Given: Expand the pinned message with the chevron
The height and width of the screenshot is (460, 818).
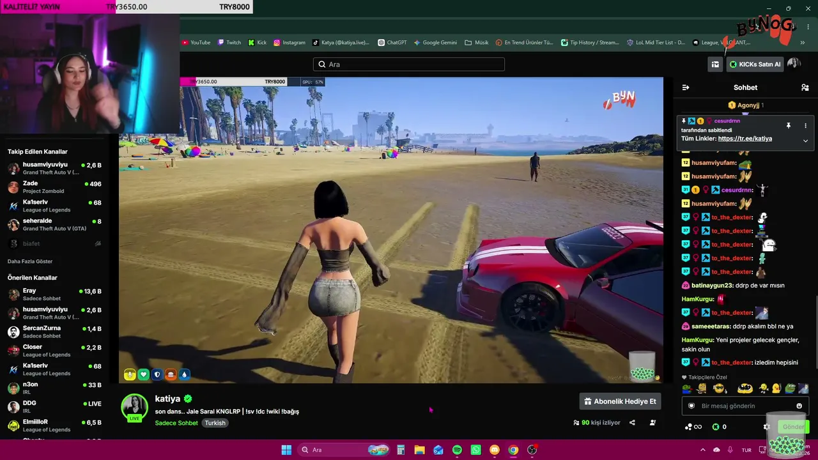Looking at the screenshot, I should [x=805, y=141].
